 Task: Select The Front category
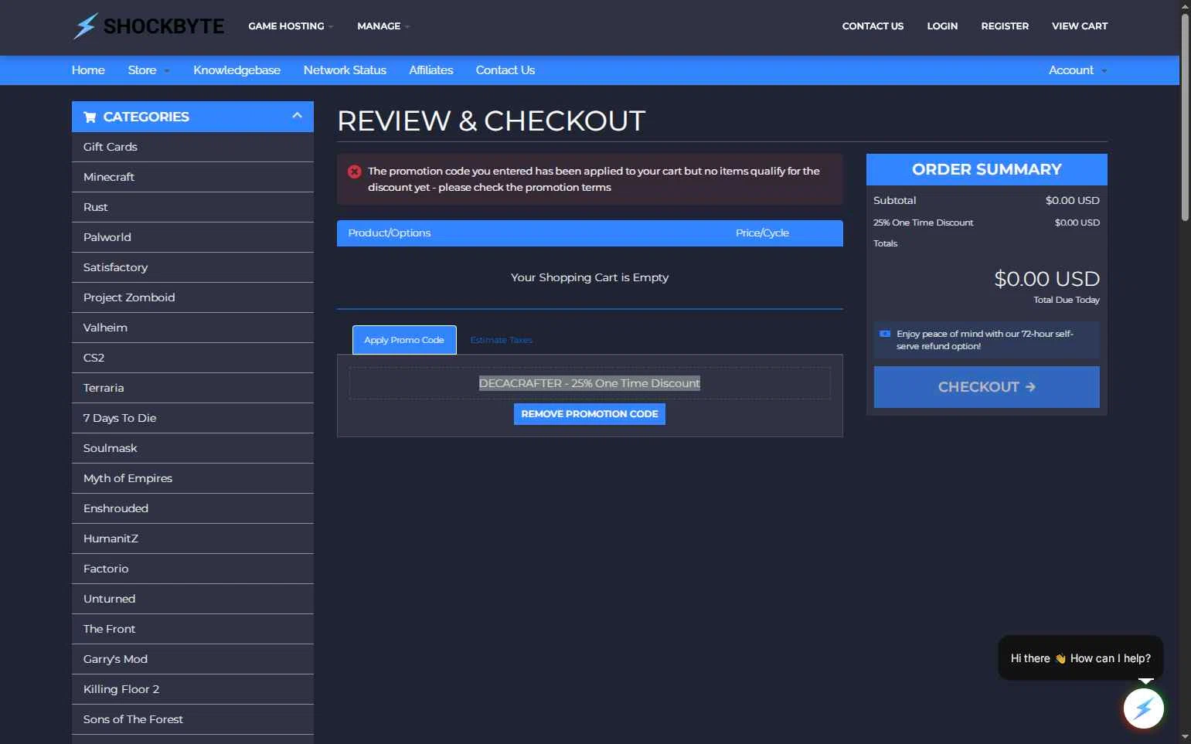click(x=192, y=629)
